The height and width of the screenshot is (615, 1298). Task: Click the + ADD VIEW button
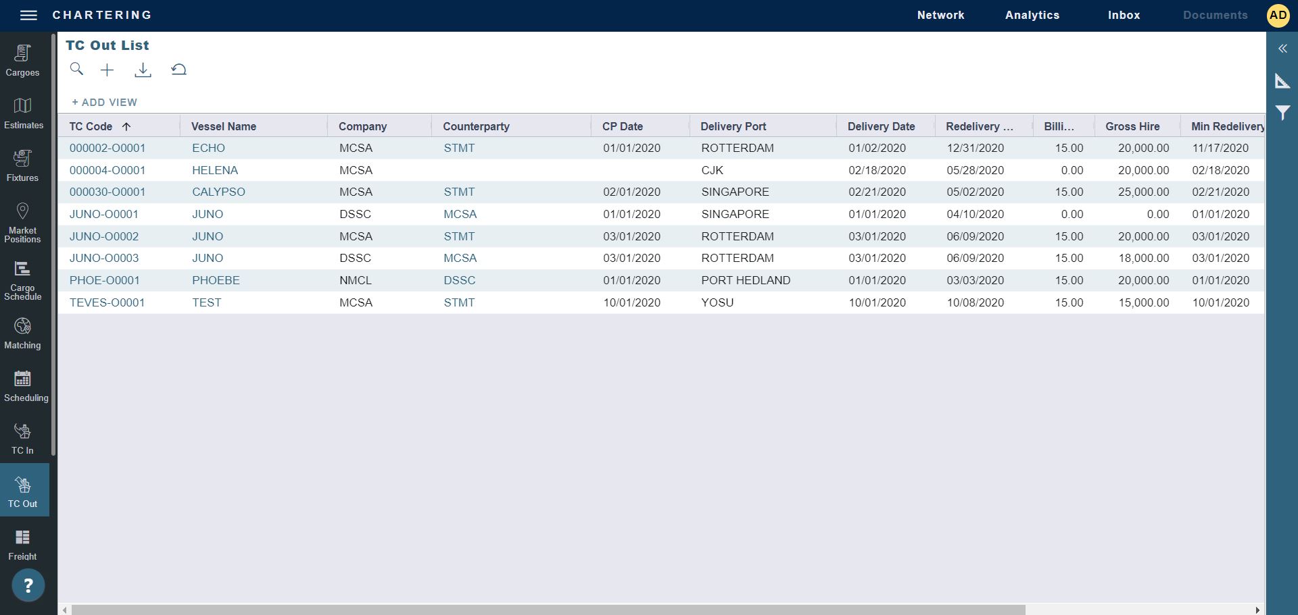click(105, 103)
